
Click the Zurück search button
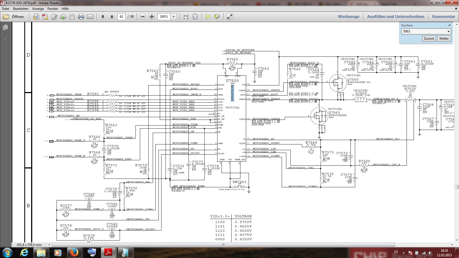[x=429, y=38]
